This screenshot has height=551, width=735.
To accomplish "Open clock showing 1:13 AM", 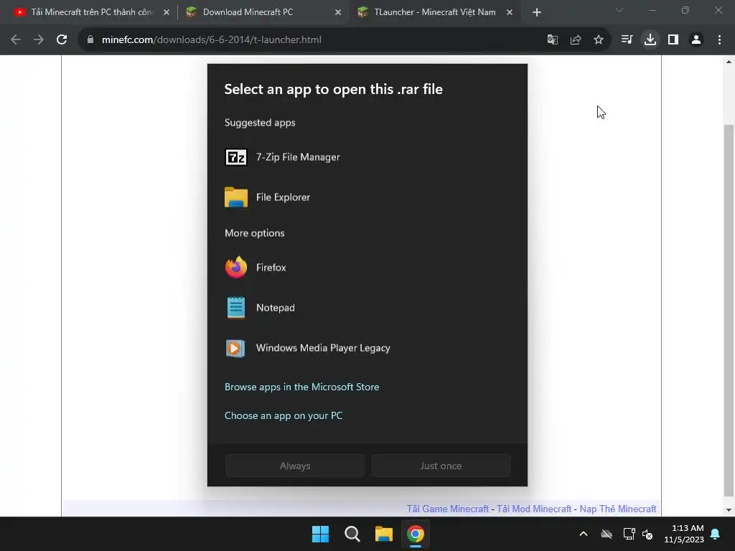I will pyautogui.click(x=684, y=534).
